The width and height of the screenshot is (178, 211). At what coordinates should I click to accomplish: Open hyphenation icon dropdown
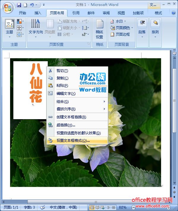point(85,34)
